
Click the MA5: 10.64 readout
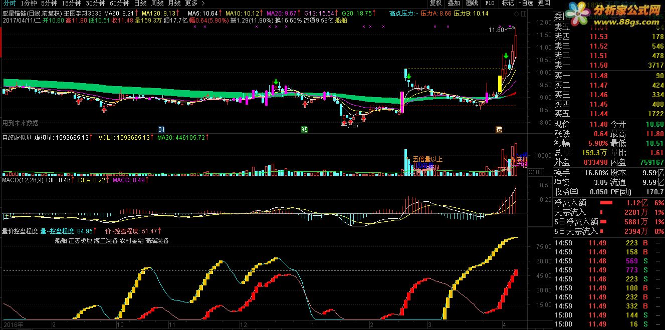click(x=203, y=14)
